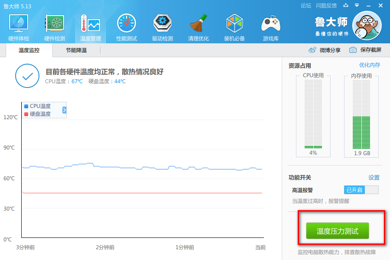Screen dimensions: 390x260
Task: Click CPU温度 blue legend swatch
Action: [x=26, y=106]
